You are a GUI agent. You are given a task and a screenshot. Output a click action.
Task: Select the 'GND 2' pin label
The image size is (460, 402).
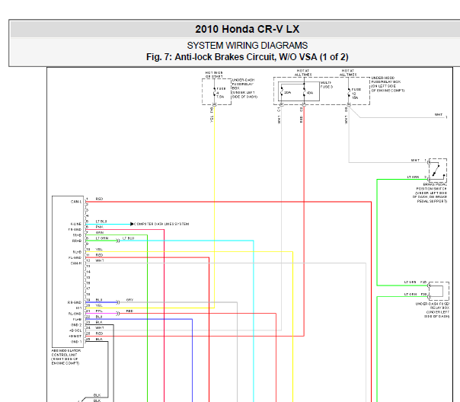point(76,325)
